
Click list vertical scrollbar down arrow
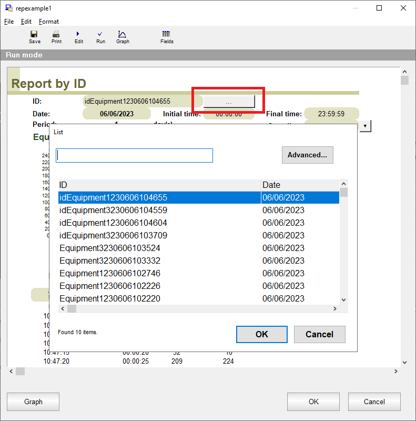click(343, 300)
